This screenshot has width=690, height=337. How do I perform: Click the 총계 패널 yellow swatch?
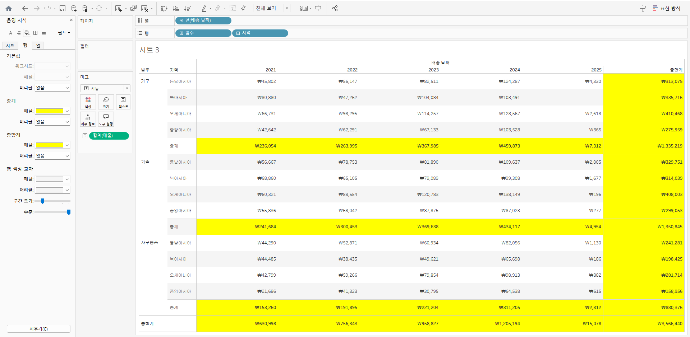tap(50, 111)
